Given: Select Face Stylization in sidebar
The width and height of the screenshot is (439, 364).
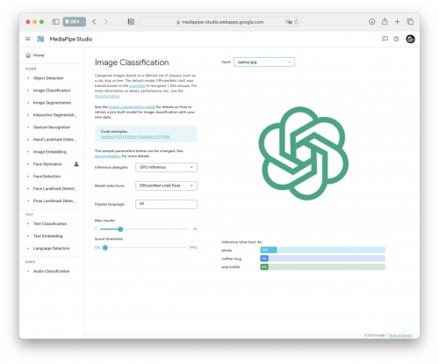Looking at the screenshot, I should (x=47, y=164).
